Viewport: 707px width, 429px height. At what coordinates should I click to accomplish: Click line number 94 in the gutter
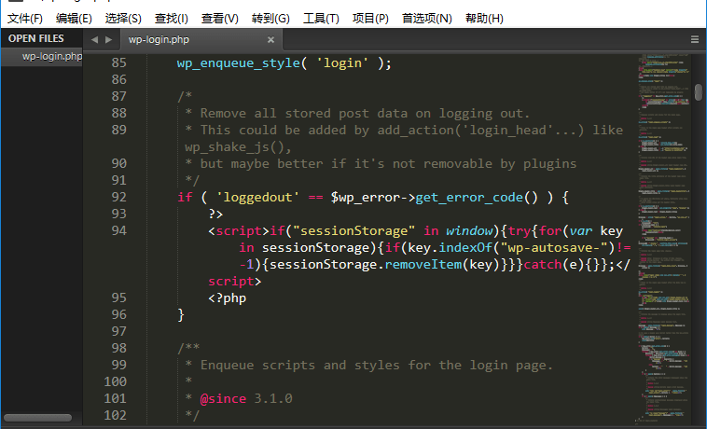click(x=119, y=230)
